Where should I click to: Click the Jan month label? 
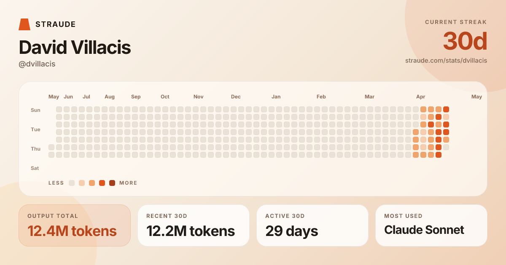(x=276, y=97)
